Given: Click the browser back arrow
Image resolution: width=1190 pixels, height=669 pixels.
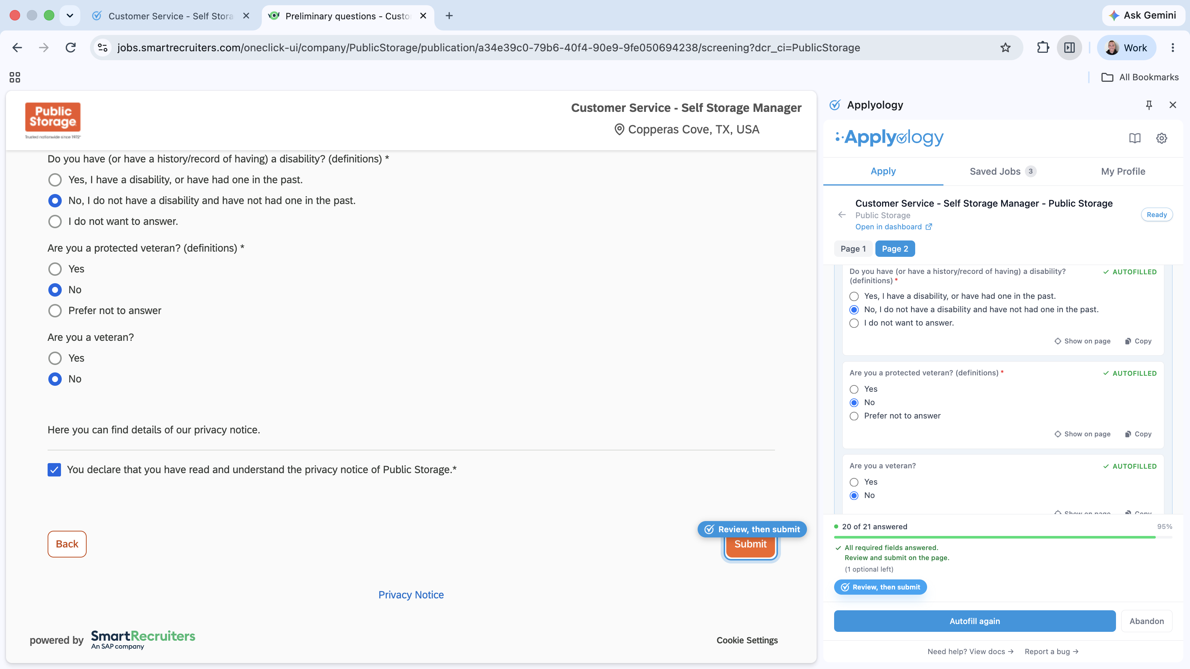Looking at the screenshot, I should (x=17, y=48).
